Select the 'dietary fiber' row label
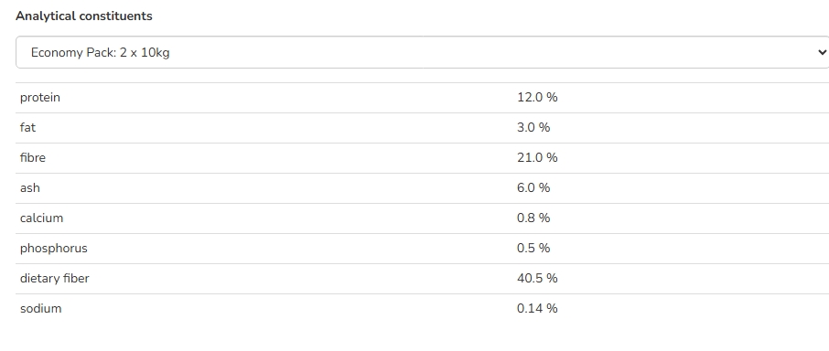829x351 pixels. (55, 278)
